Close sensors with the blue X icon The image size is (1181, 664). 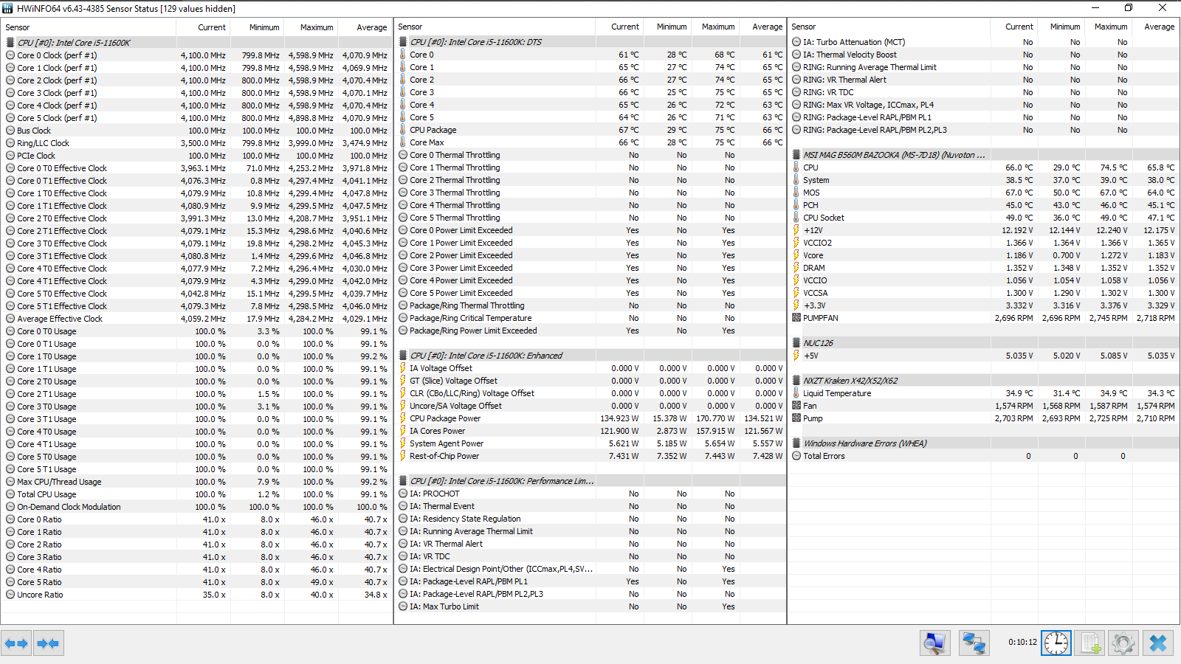coord(1157,643)
